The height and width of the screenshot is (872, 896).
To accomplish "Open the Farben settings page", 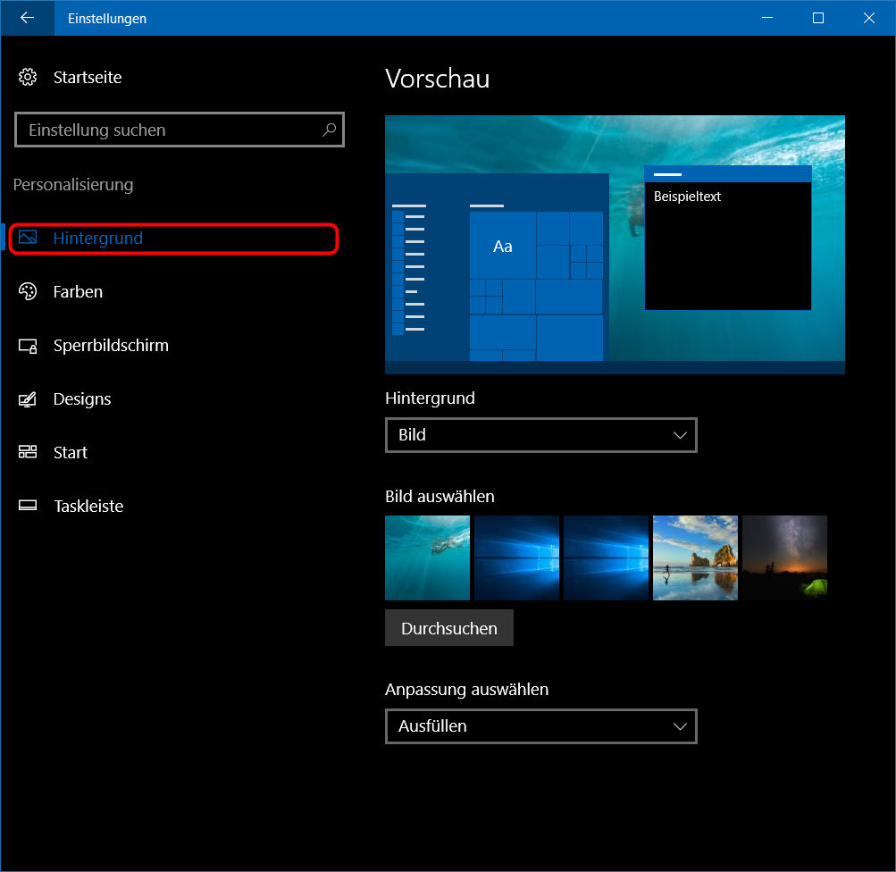I will click(x=78, y=292).
